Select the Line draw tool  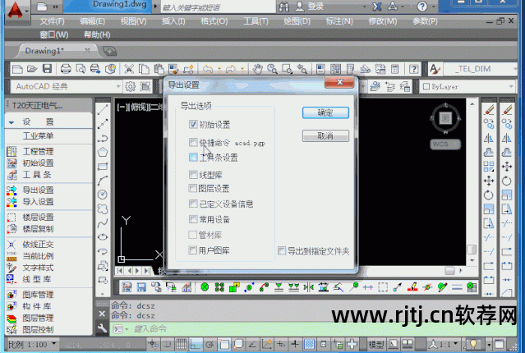[x=103, y=109]
